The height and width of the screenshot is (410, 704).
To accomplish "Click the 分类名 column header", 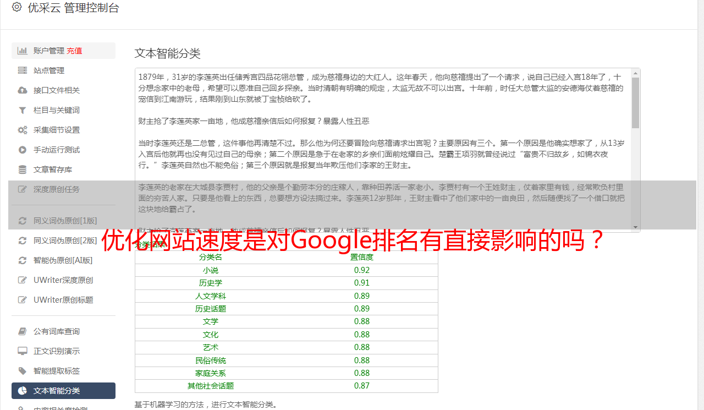I will point(210,257).
